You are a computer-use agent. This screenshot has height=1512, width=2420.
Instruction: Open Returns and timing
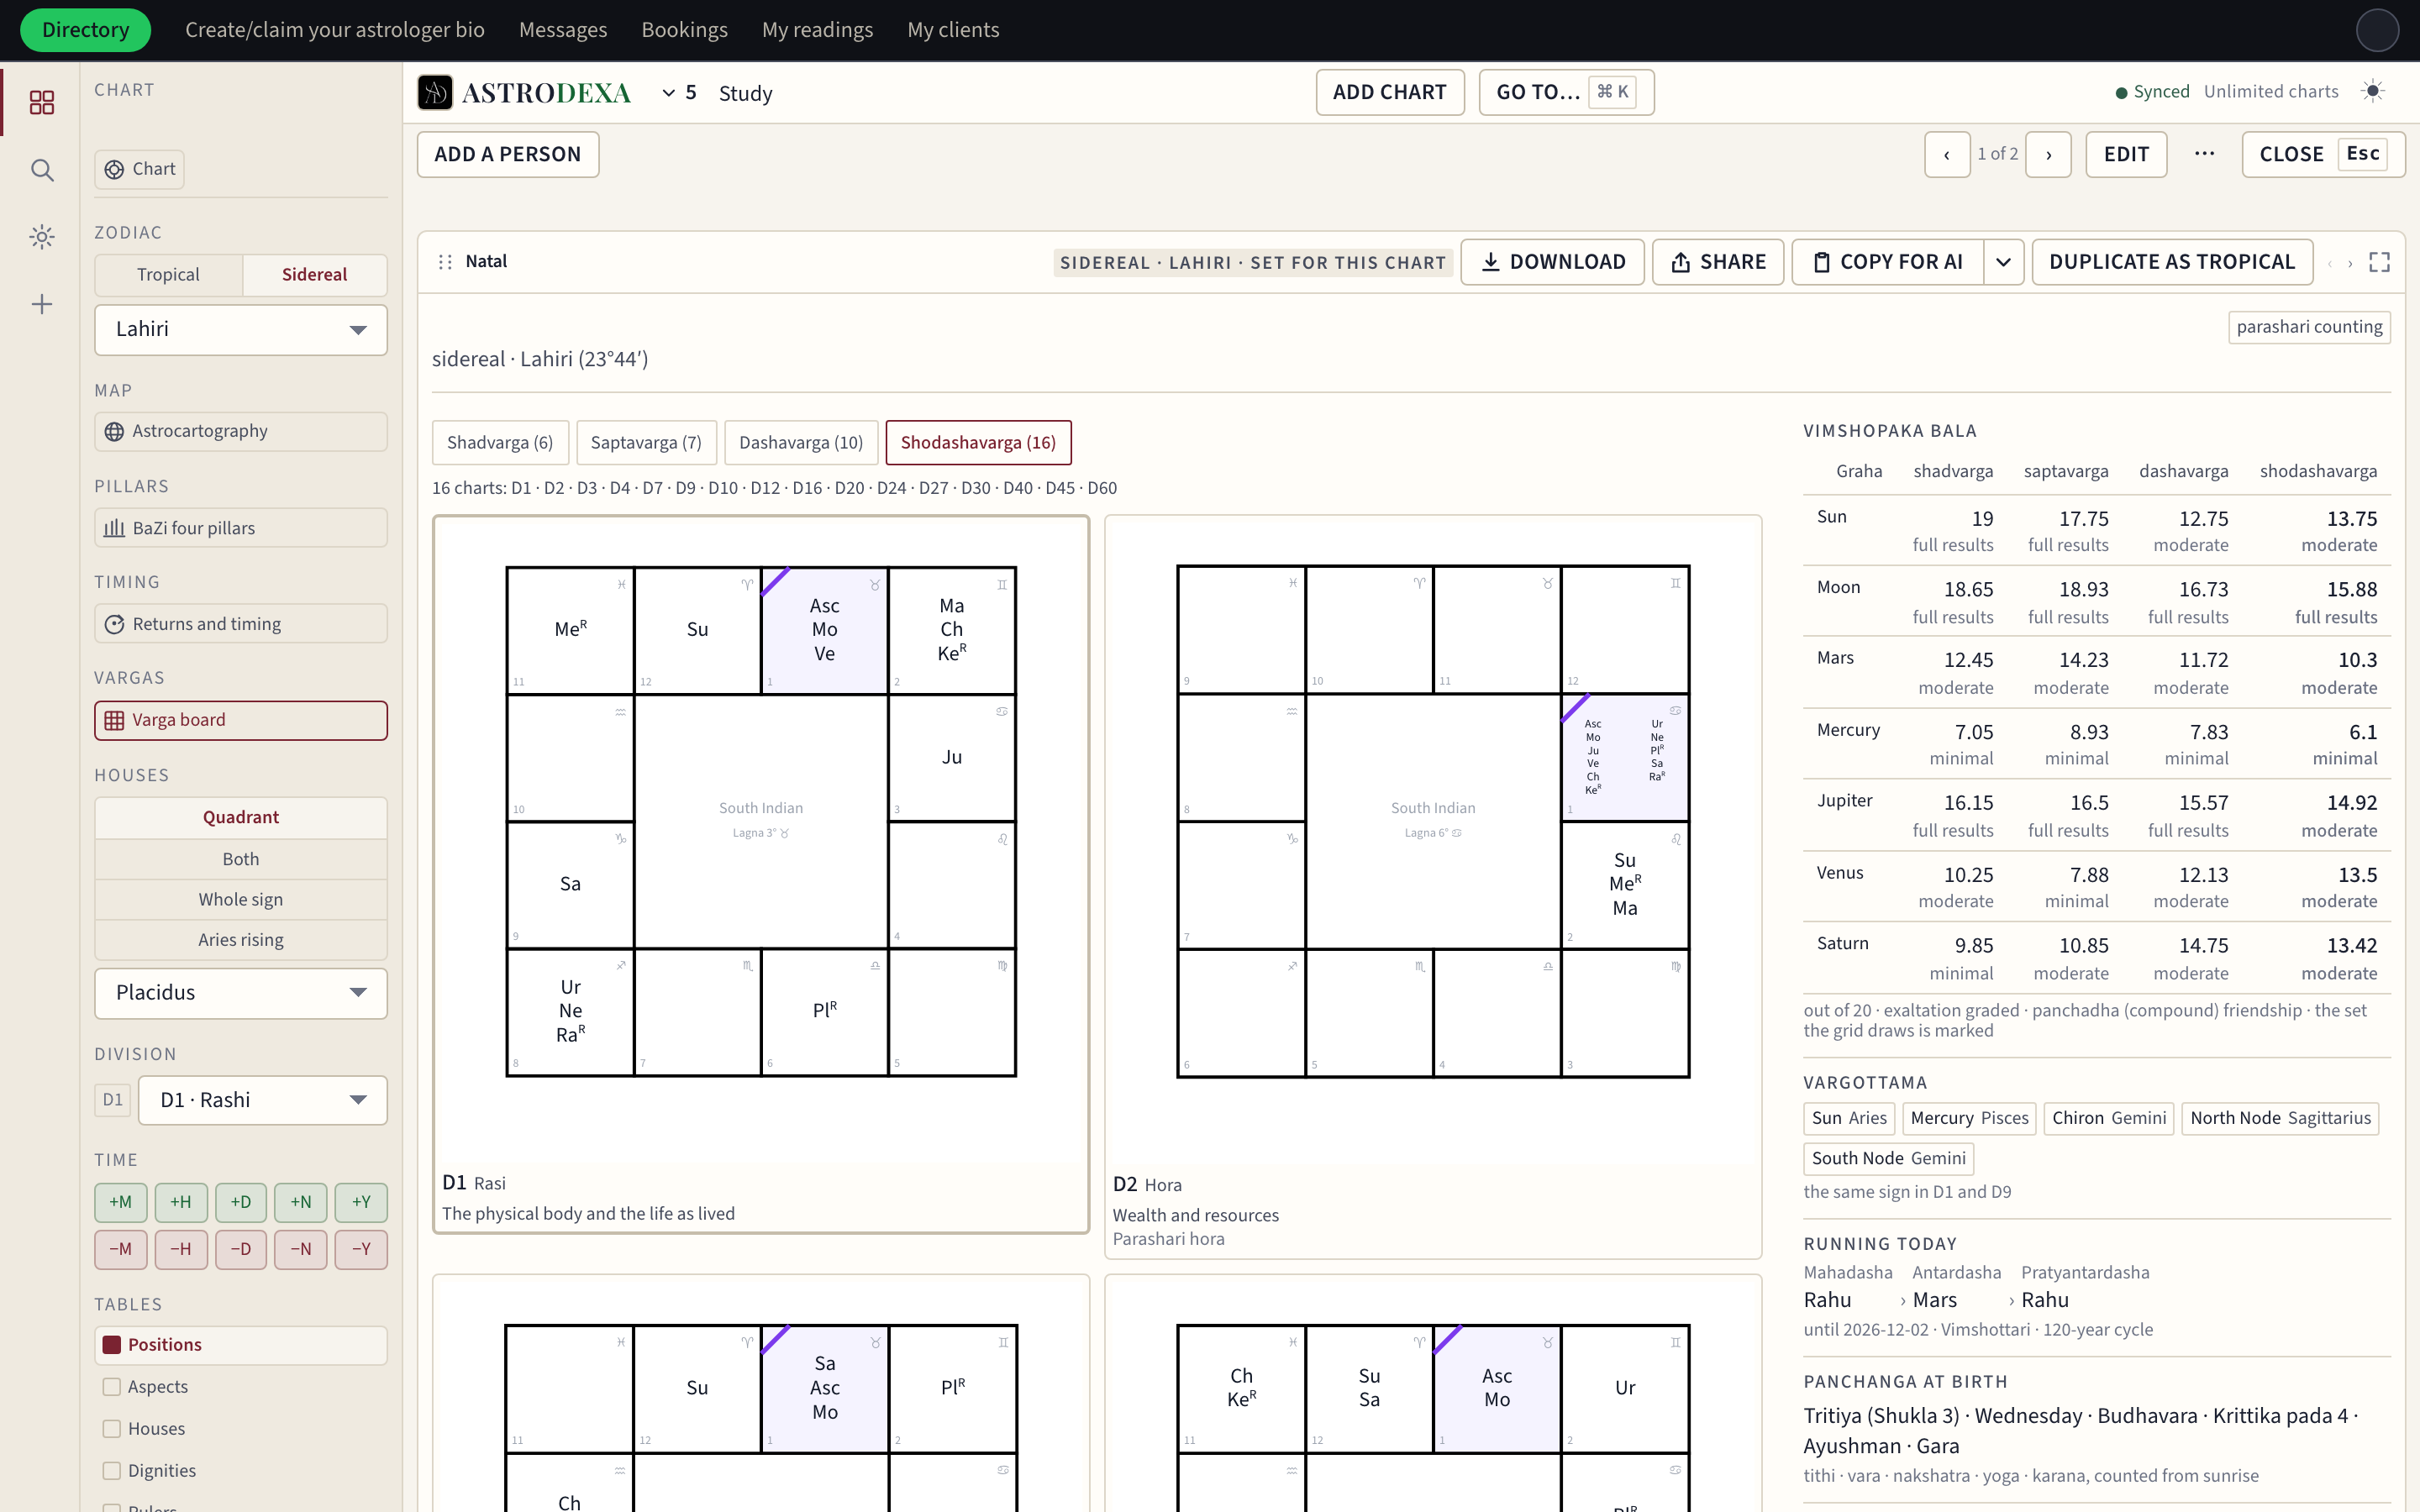[241, 624]
